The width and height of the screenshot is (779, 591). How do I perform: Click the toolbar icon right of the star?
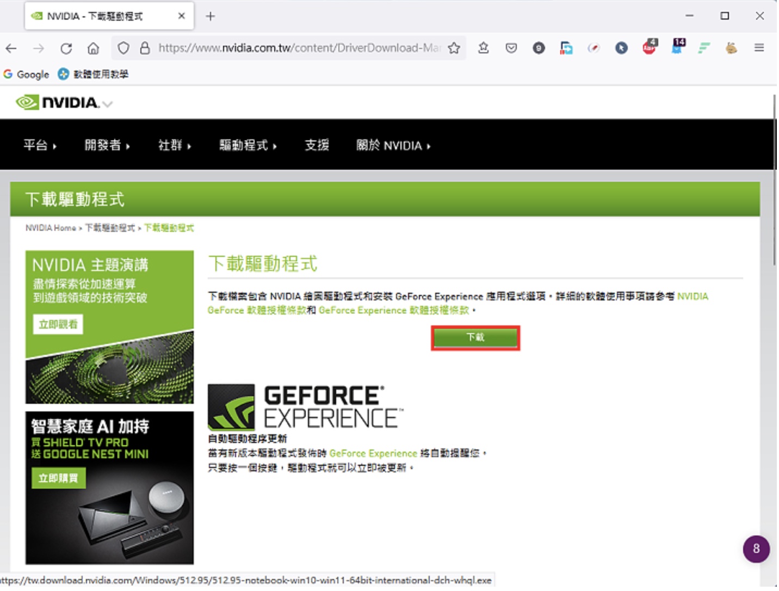(483, 48)
